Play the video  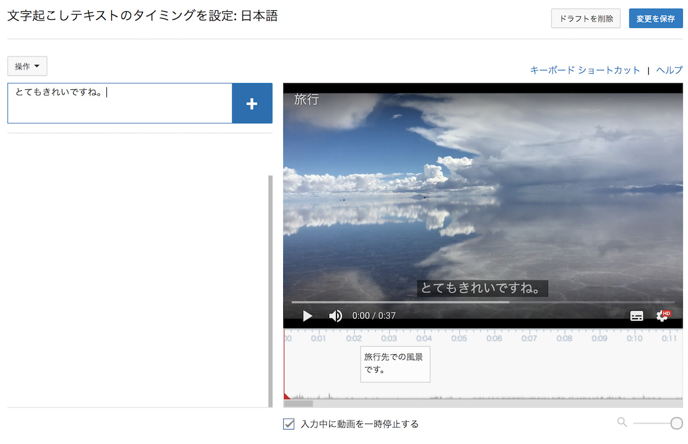click(x=307, y=316)
